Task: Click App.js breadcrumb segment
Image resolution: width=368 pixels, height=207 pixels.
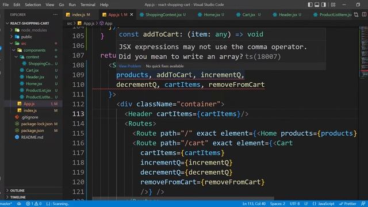Action: tap(86, 23)
